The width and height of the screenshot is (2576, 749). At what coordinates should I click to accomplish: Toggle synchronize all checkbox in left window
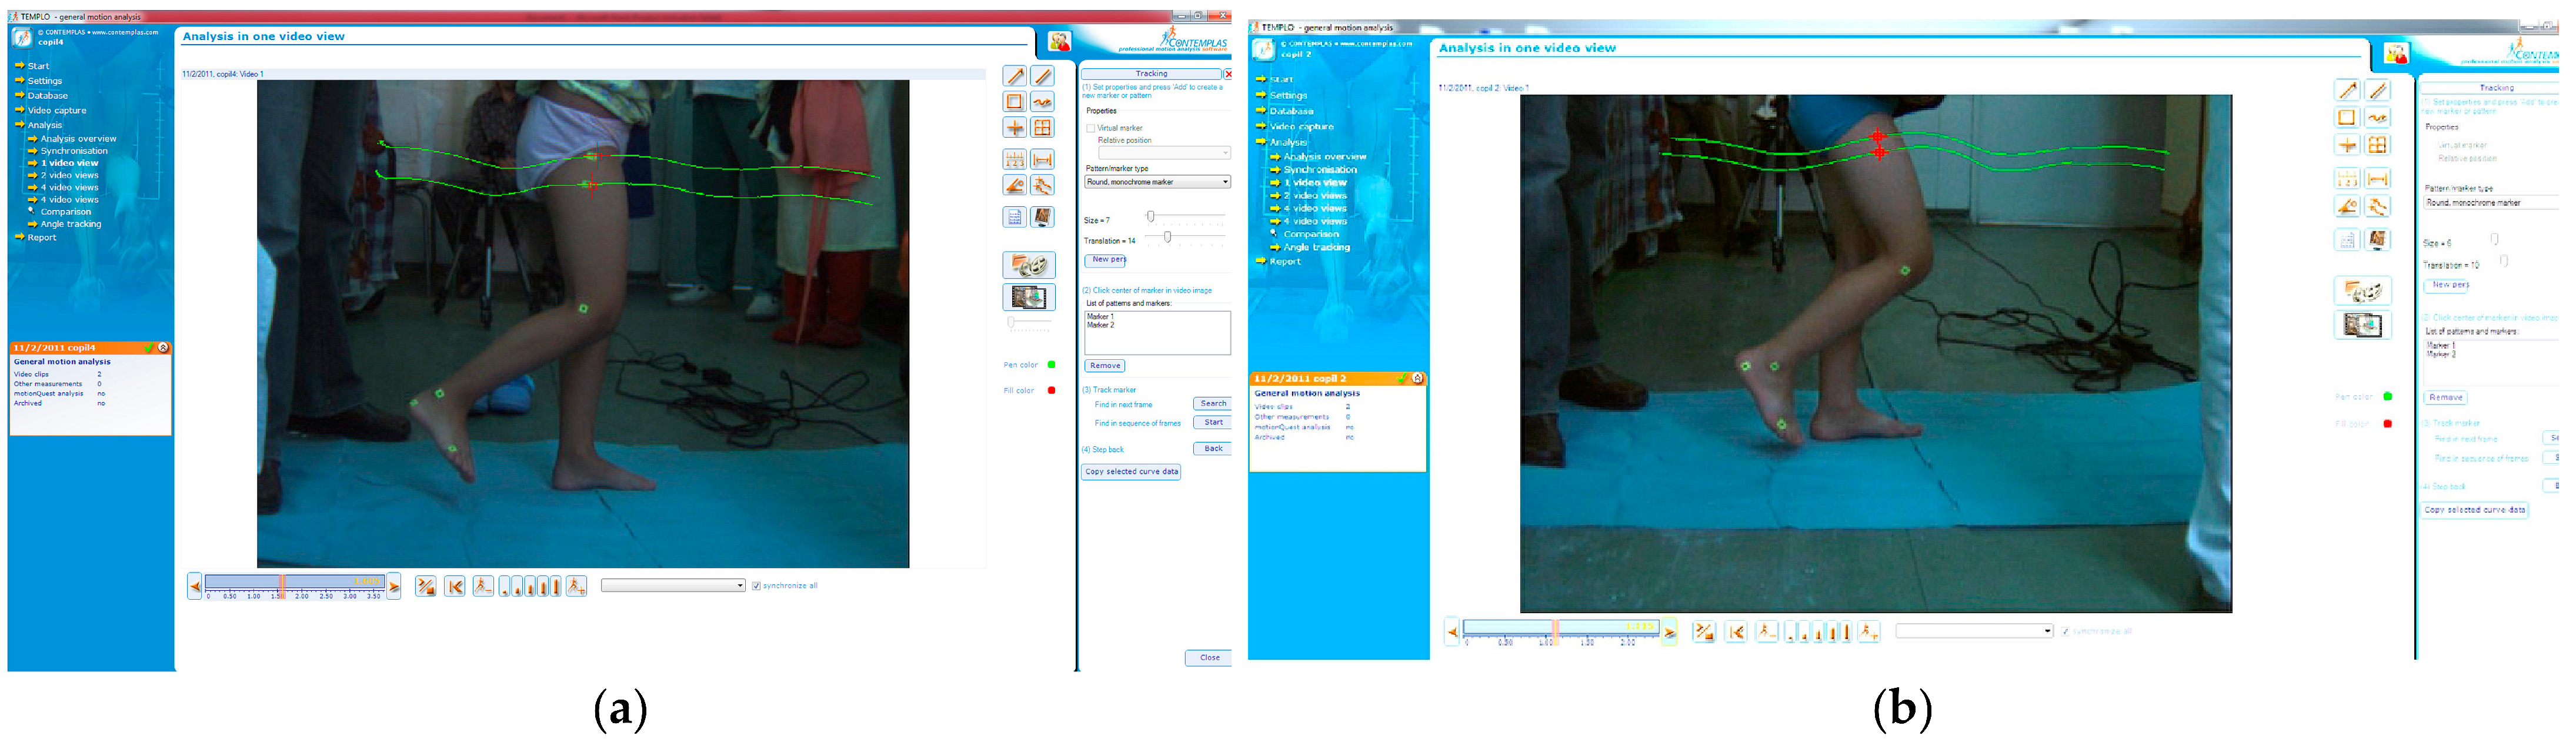[756, 586]
